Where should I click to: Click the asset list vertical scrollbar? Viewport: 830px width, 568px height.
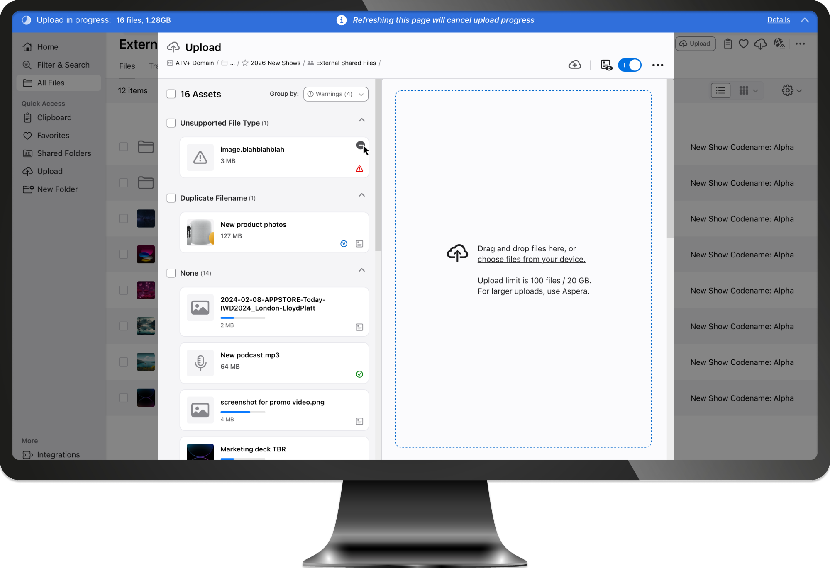(x=378, y=166)
